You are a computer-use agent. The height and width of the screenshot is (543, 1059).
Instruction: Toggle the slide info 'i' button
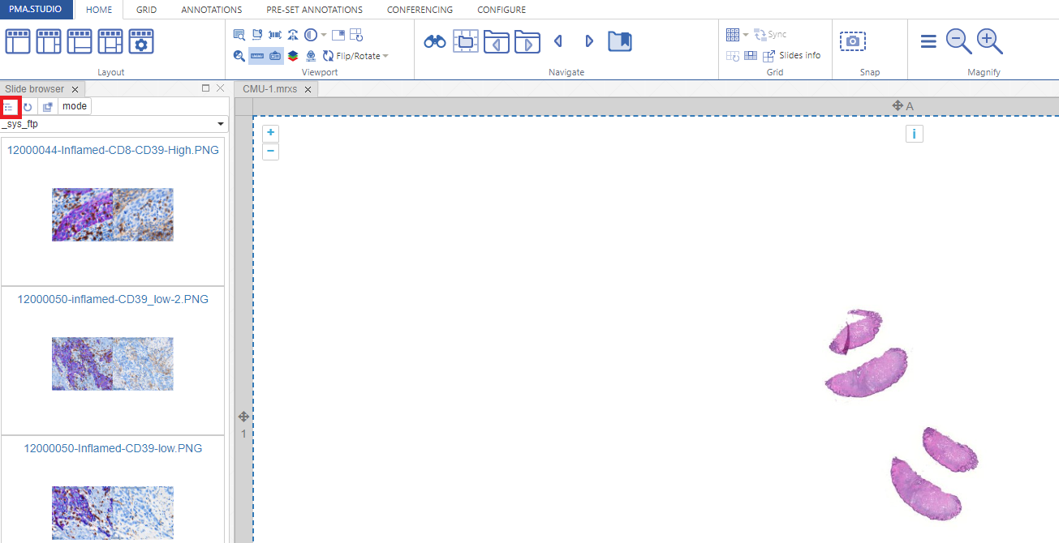(x=914, y=134)
